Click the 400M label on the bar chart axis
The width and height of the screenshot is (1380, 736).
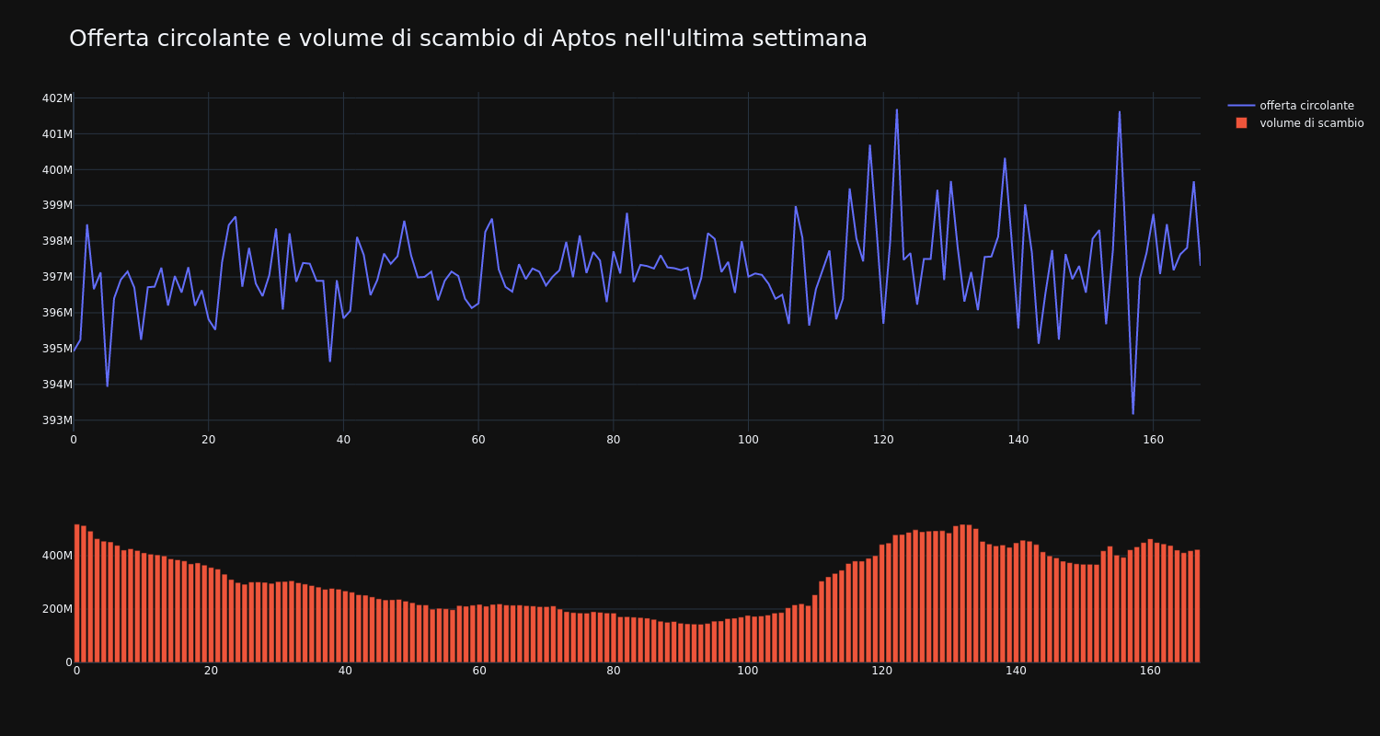pos(57,556)
